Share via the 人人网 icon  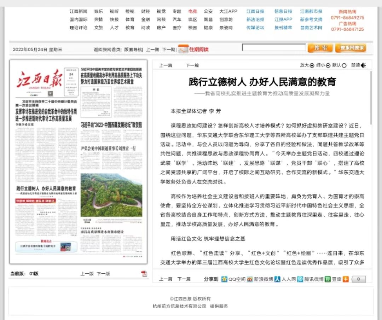pyautogui.click(x=277, y=279)
